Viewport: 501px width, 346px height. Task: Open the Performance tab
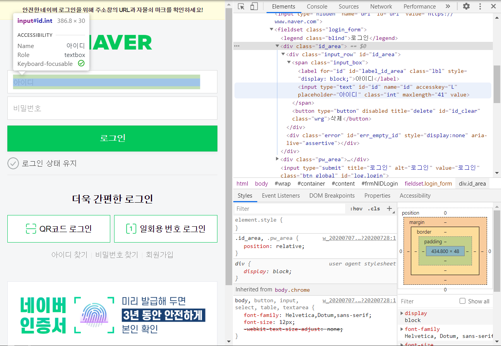point(419,7)
